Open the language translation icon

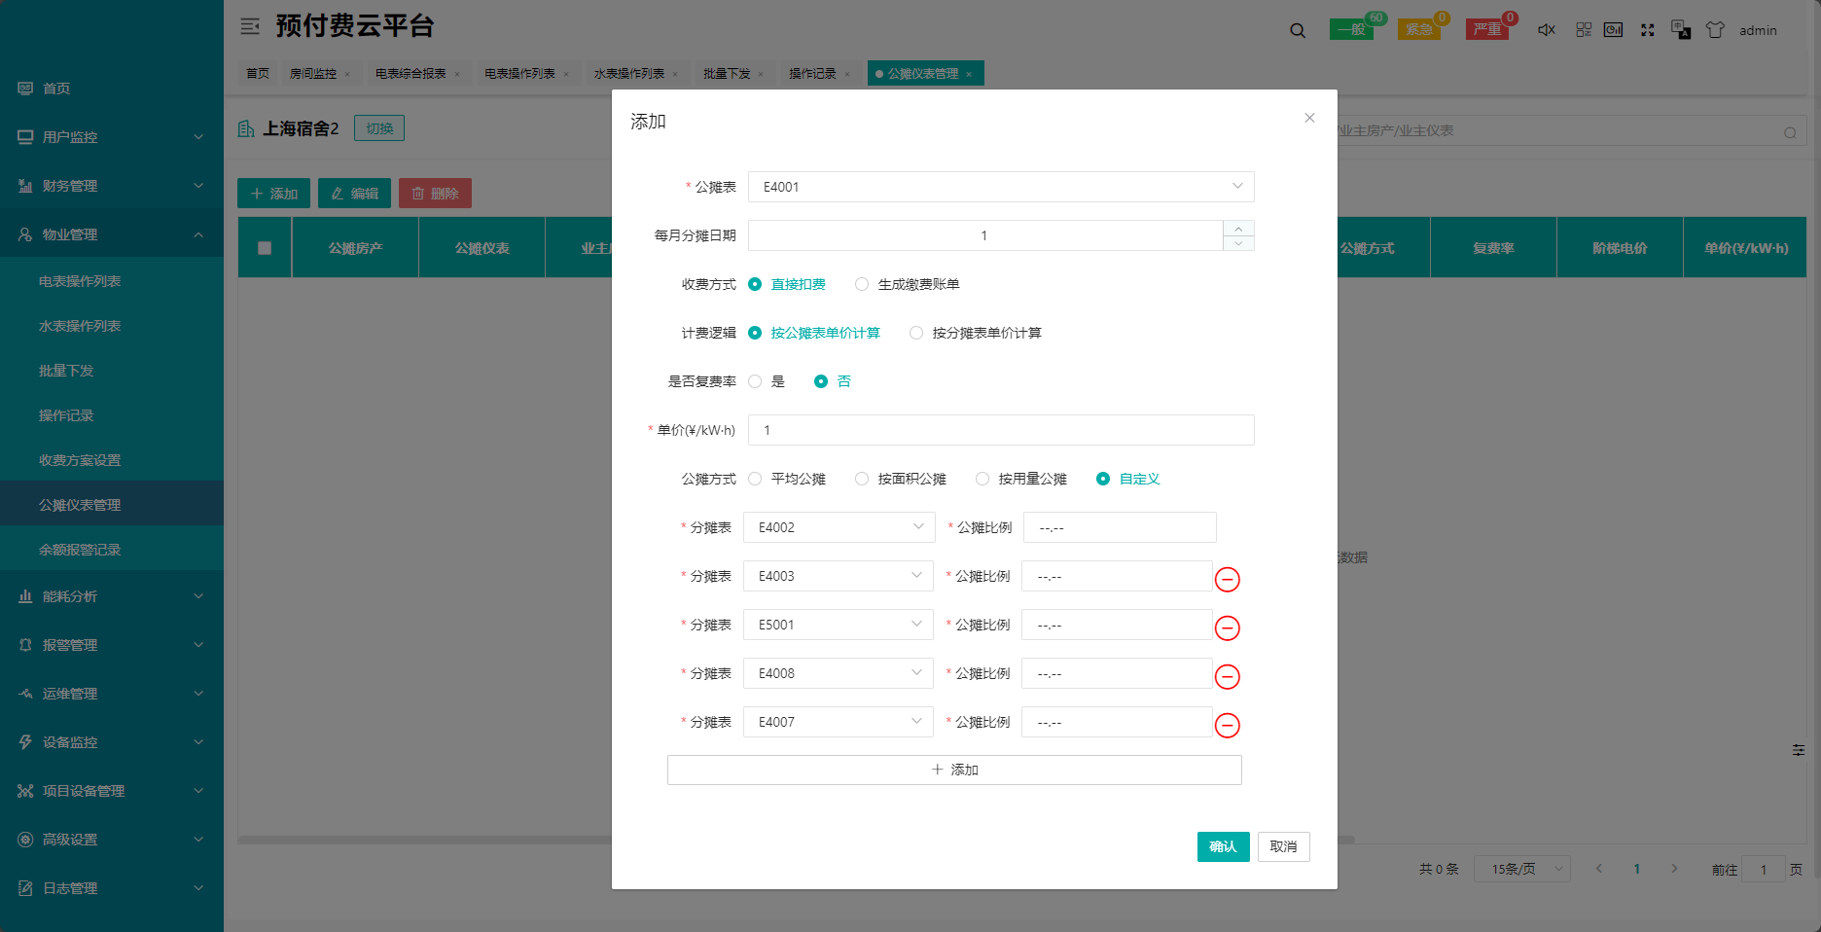tap(1680, 30)
